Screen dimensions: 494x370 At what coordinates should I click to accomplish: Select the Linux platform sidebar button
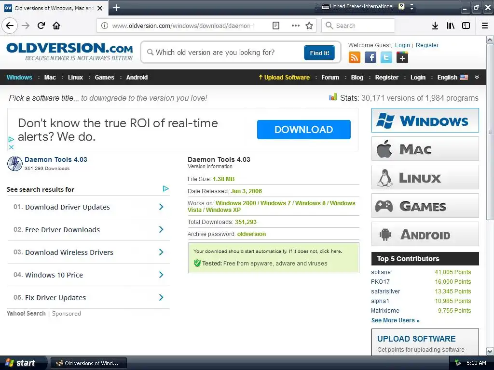425,177
